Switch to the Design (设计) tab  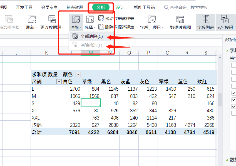(x=120, y=8)
